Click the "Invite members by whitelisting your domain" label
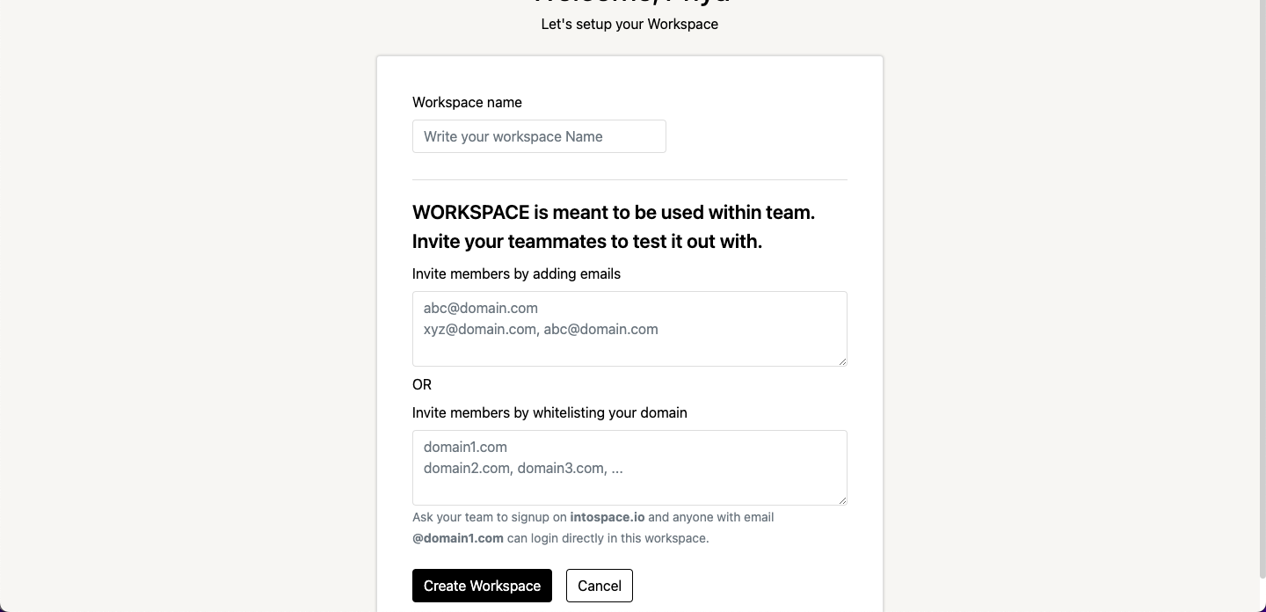The height and width of the screenshot is (612, 1266). click(549, 412)
